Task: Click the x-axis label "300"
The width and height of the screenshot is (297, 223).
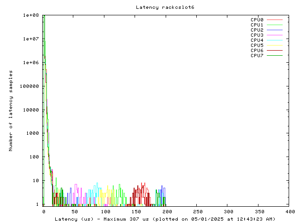Action: tap(228, 212)
